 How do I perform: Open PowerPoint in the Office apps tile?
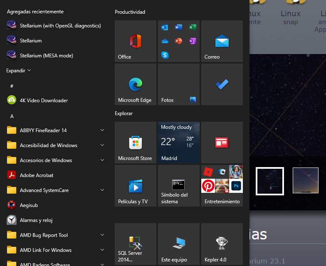tap(179, 41)
